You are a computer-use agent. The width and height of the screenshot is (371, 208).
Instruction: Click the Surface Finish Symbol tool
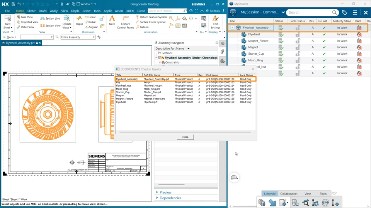click(151, 22)
